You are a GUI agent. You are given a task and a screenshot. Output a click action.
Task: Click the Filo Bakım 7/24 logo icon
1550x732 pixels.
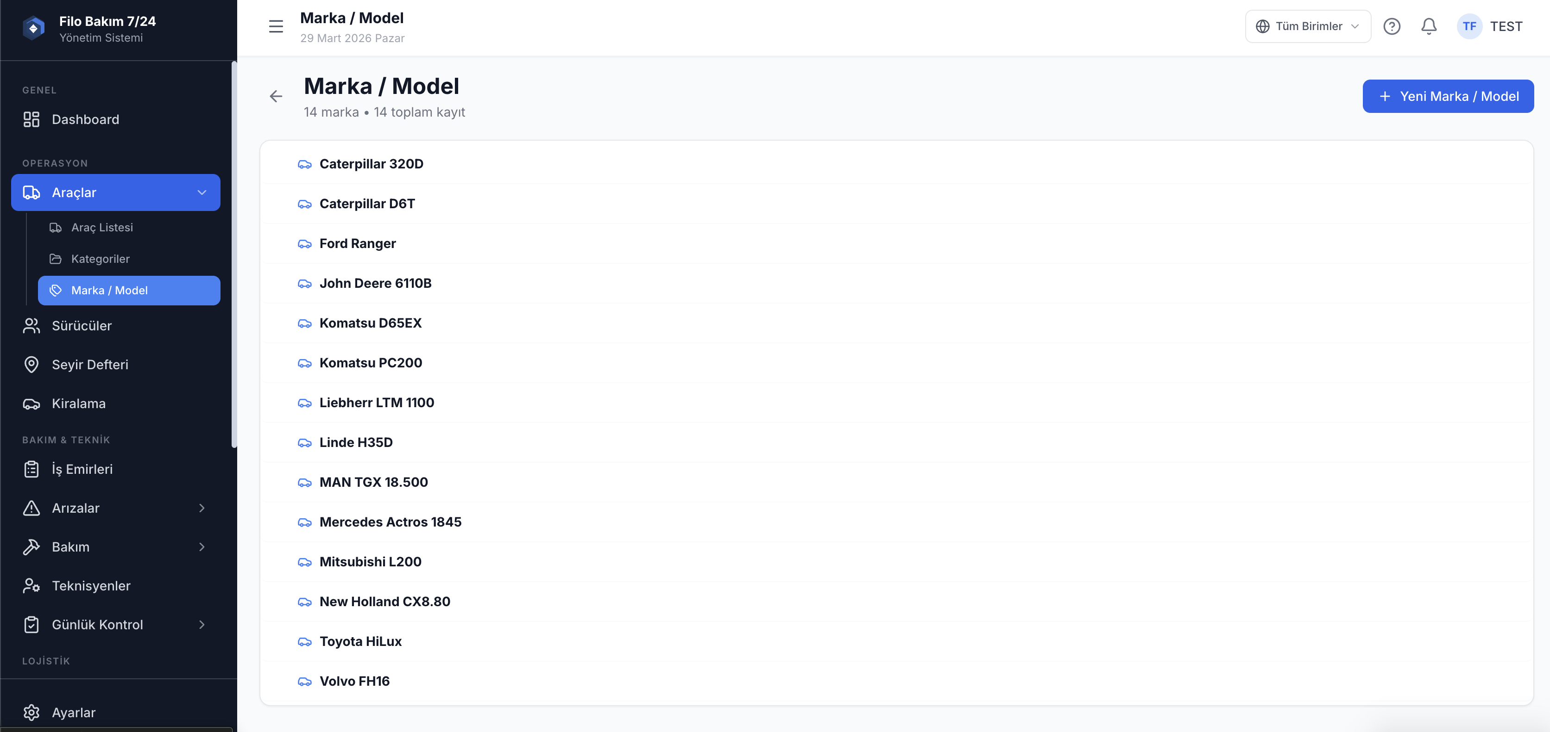click(34, 28)
